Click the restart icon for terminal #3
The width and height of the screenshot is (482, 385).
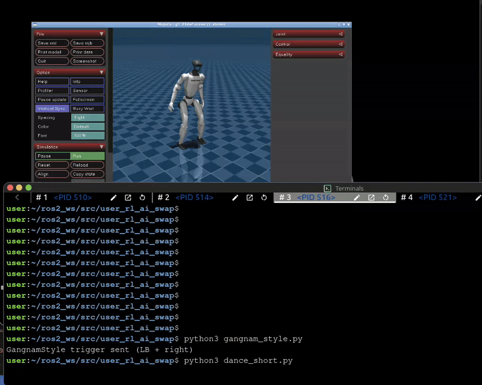click(386, 198)
